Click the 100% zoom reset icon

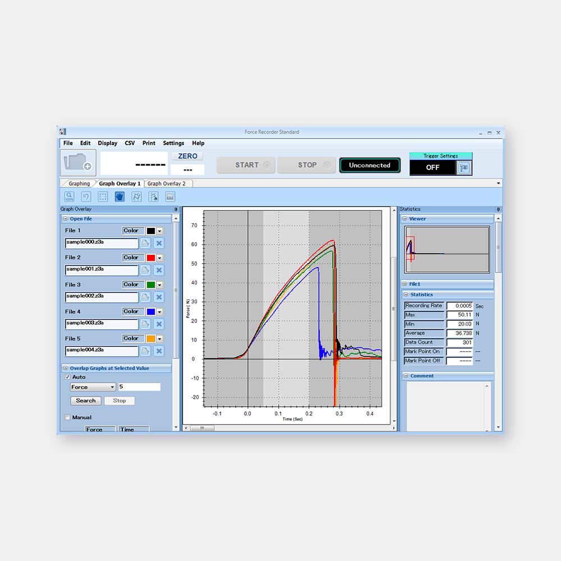tap(69, 197)
